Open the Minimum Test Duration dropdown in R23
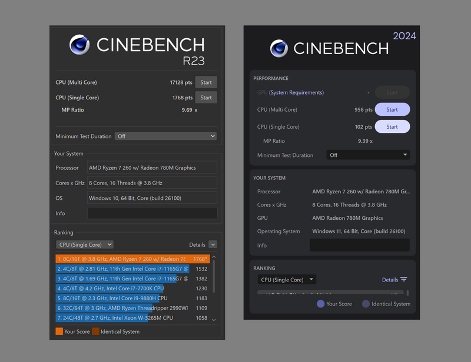The width and height of the screenshot is (471, 362). tap(165, 136)
